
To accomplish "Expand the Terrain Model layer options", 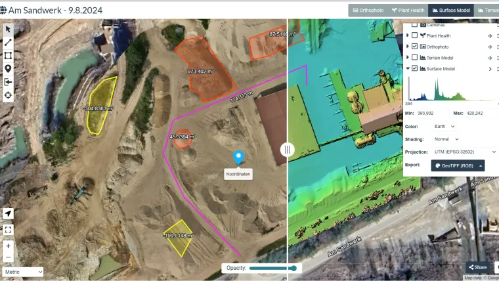I will pyautogui.click(x=408, y=57).
